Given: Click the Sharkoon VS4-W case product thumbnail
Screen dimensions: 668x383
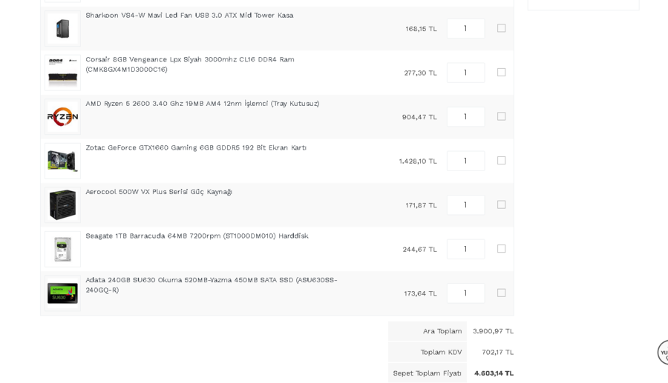Looking at the screenshot, I should [x=62, y=29].
